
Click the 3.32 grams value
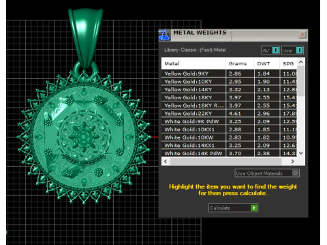coord(235,89)
